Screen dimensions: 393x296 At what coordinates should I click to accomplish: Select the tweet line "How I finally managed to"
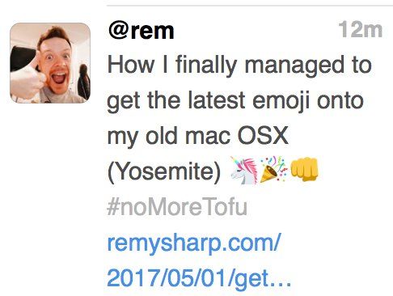pyautogui.click(x=239, y=66)
